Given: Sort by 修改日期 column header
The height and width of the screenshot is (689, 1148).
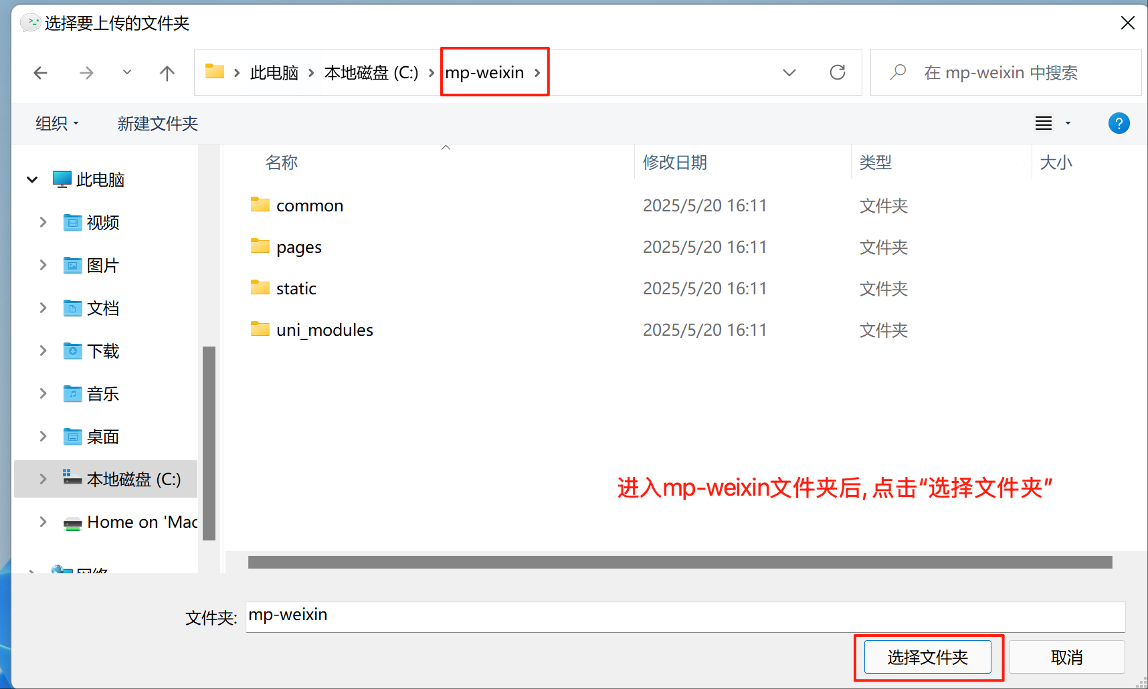Looking at the screenshot, I should click(675, 163).
